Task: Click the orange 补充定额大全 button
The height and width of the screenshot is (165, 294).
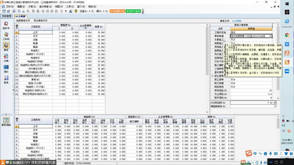Action: click(x=117, y=11)
